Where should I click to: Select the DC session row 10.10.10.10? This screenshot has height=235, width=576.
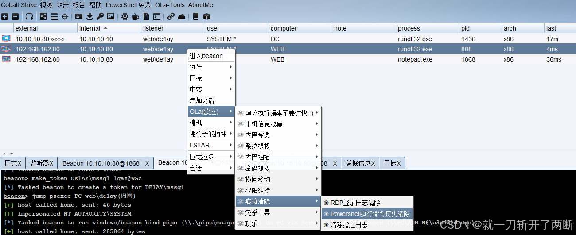tap(288, 39)
